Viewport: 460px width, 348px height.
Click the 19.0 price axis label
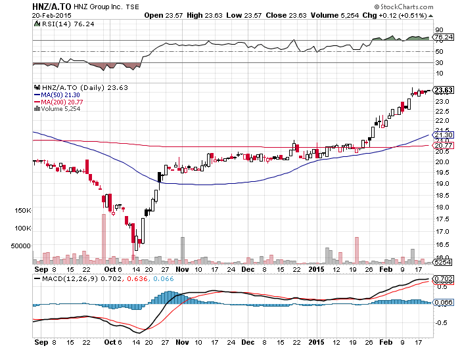coord(442,184)
